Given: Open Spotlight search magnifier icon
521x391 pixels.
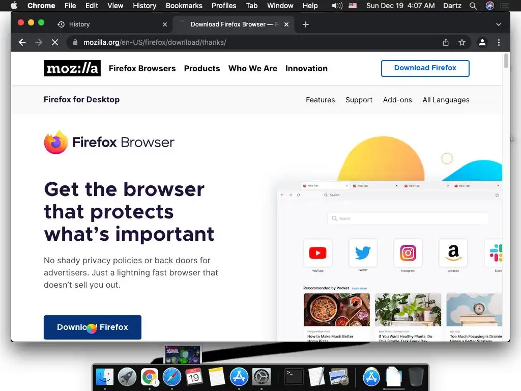Looking at the screenshot, I should pyautogui.click(x=473, y=6).
